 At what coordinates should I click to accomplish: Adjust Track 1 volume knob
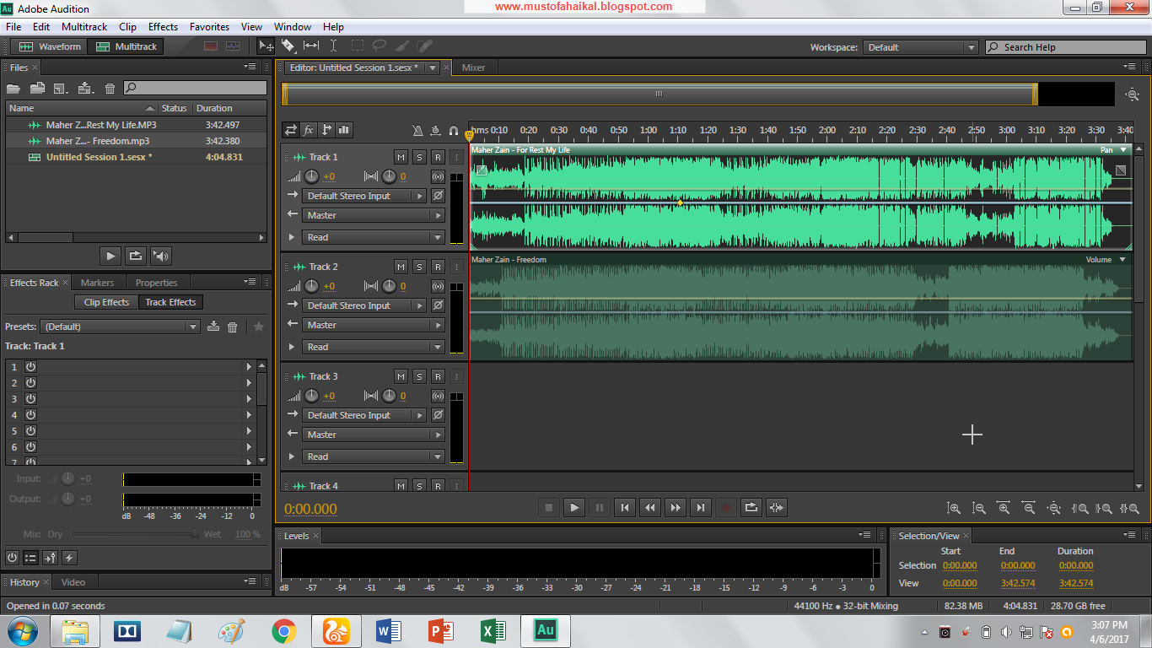[311, 176]
